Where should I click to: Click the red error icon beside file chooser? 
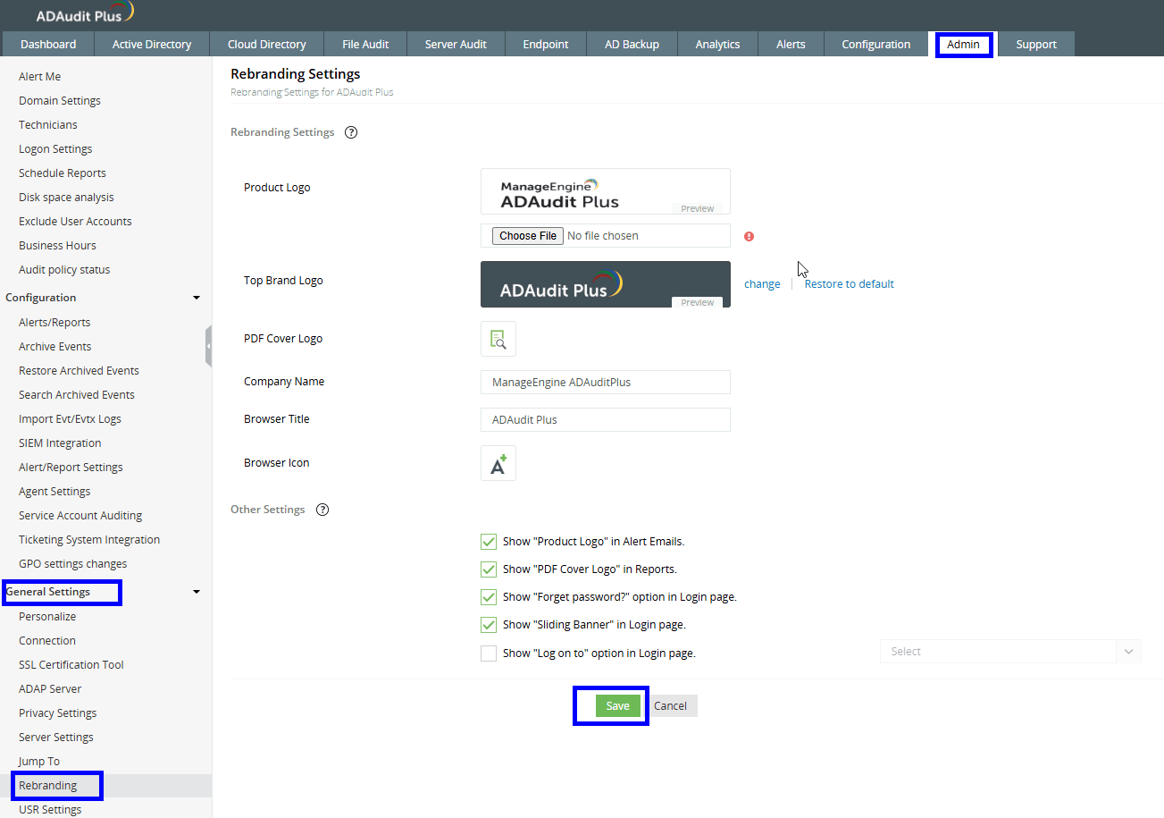(x=749, y=236)
